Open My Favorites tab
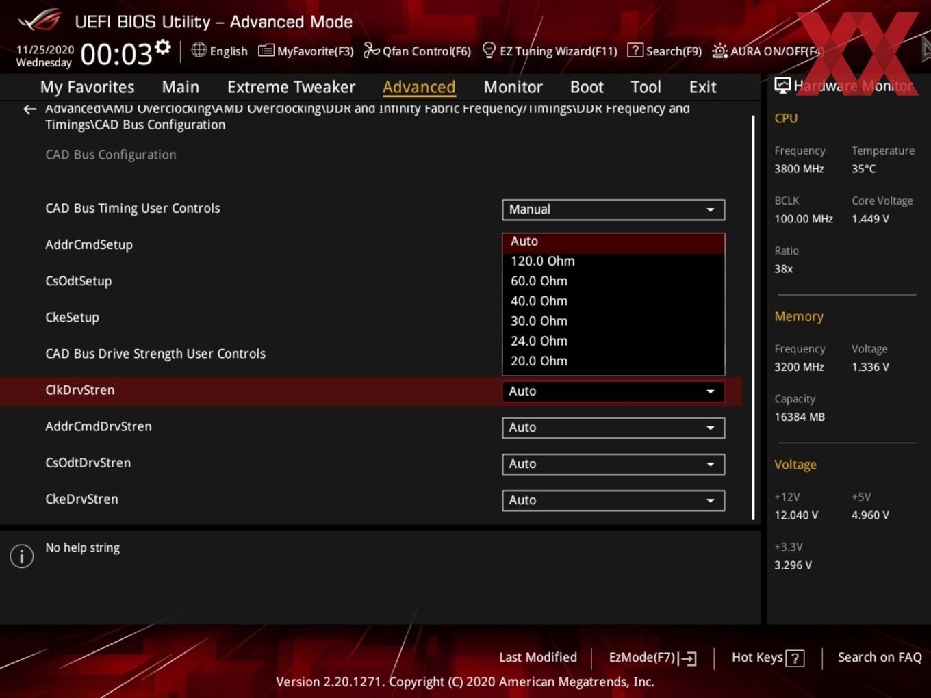The image size is (931, 698). pyautogui.click(x=87, y=87)
